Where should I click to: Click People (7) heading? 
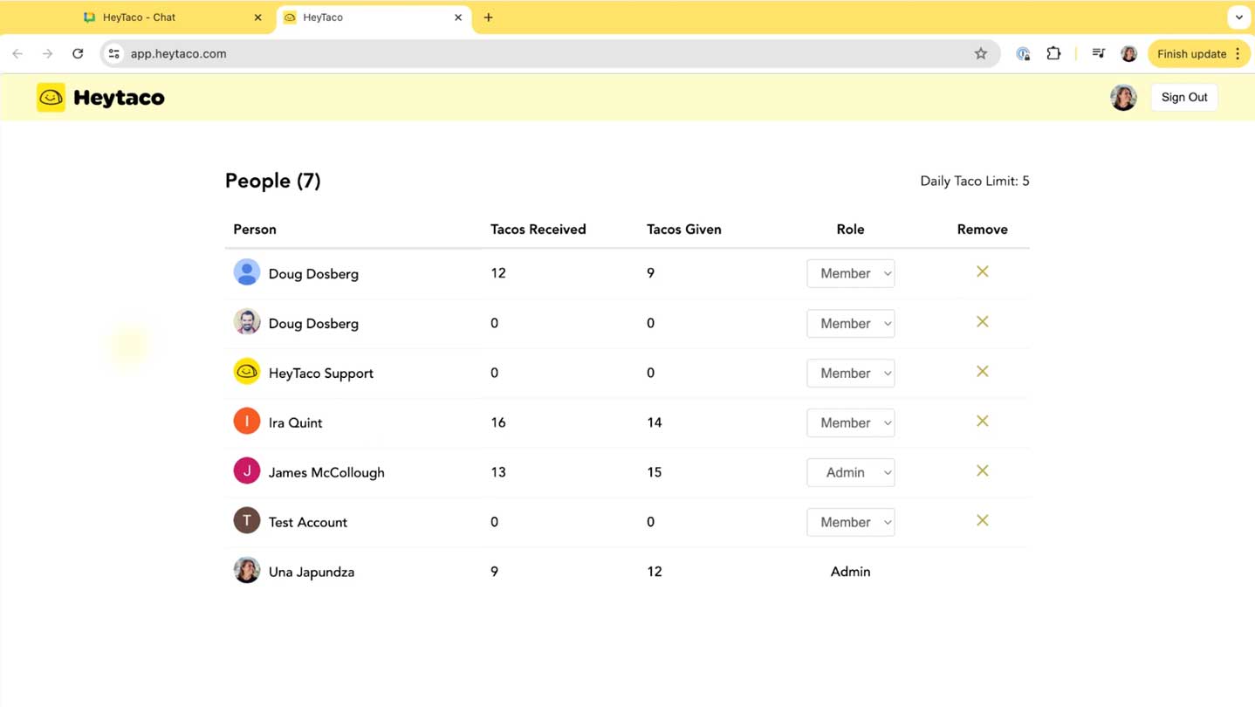tap(272, 181)
